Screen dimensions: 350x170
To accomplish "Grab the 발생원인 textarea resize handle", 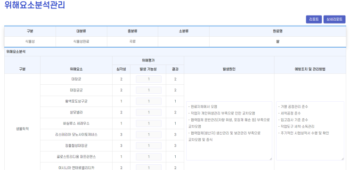I will tap(270, 159).
